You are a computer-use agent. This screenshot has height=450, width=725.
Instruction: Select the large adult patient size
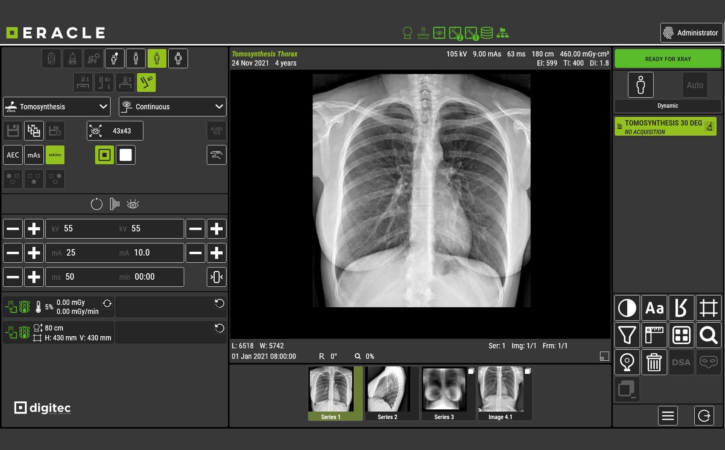[x=178, y=58]
